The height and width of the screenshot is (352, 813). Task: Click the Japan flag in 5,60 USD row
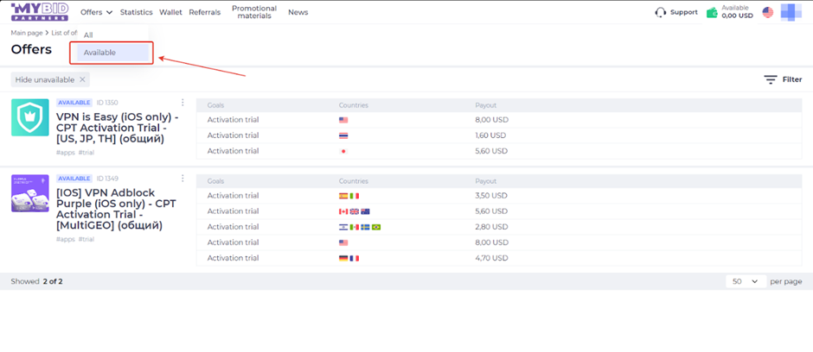coord(343,152)
